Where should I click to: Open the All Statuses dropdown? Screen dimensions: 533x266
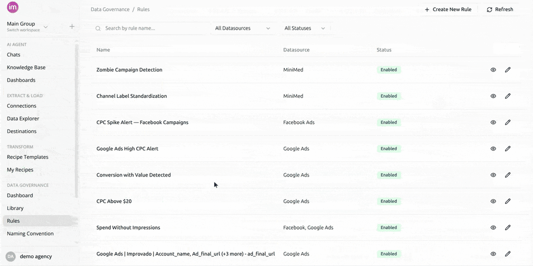click(x=305, y=28)
